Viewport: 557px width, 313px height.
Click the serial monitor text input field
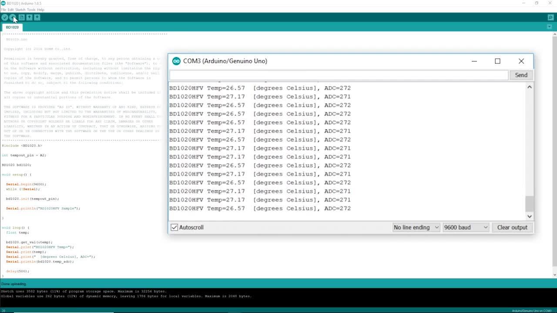click(339, 75)
